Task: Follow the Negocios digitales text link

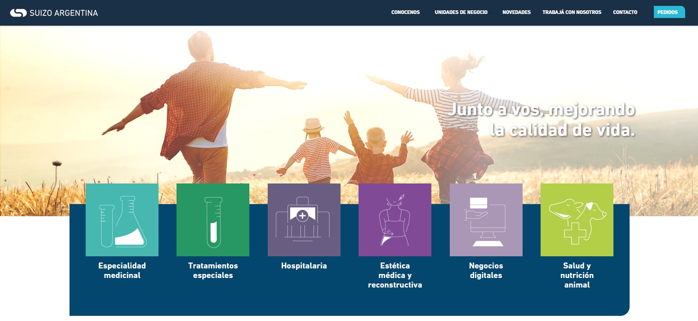Action: (x=486, y=270)
